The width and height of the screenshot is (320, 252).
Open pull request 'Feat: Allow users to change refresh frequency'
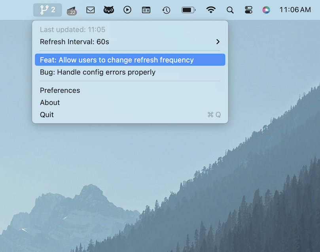(130, 60)
